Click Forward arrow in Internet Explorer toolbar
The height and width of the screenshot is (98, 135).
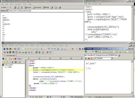[x=10, y=8]
